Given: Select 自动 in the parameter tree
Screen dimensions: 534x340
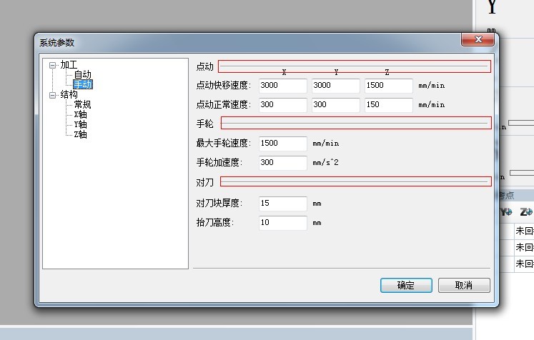Looking at the screenshot, I should [x=83, y=74].
